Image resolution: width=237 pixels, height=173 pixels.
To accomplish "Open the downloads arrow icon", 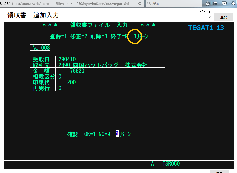I will [233, 4].
